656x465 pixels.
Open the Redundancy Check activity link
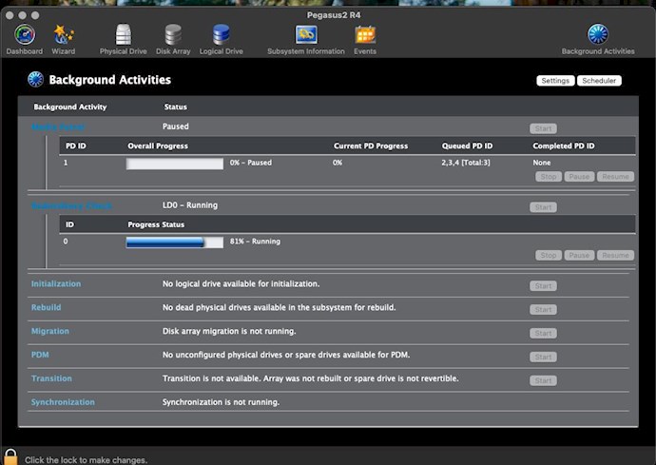(71, 205)
